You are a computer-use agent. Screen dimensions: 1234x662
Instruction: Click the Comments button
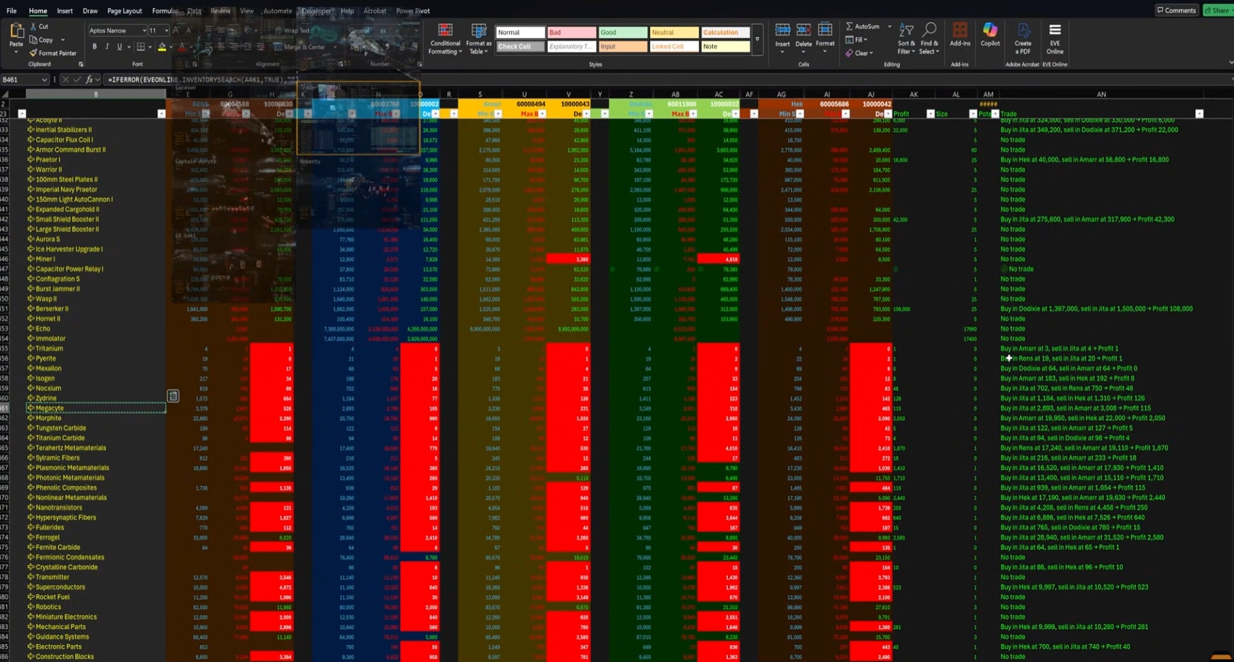pyautogui.click(x=1176, y=10)
